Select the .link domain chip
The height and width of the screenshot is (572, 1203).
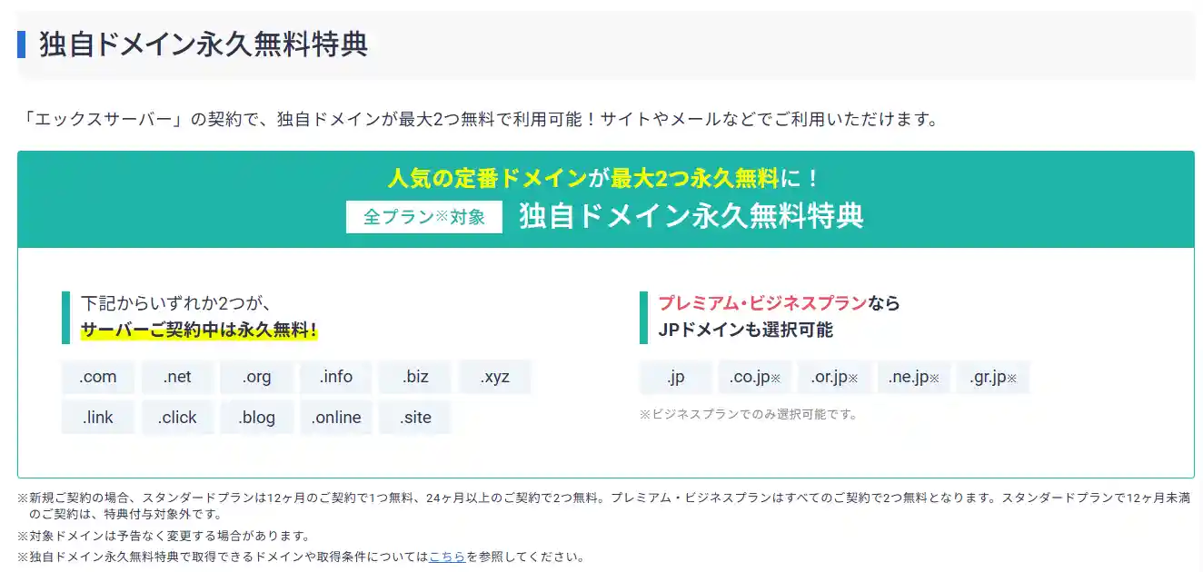98,418
